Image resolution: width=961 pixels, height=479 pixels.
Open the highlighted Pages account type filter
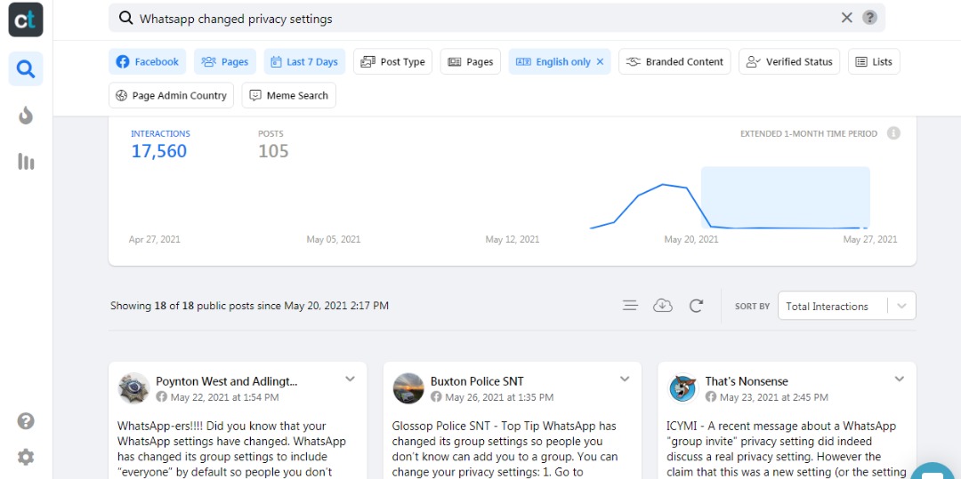[225, 62]
